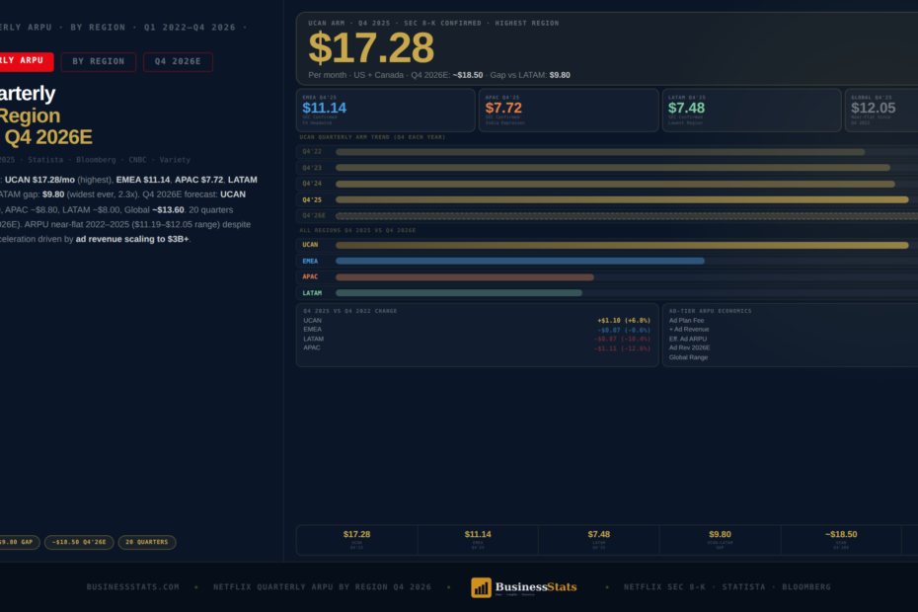Click the ALL REGIONS Q4 2025 VS Q4 2026E heading
The image size is (918, 612).
coord(357,230)
